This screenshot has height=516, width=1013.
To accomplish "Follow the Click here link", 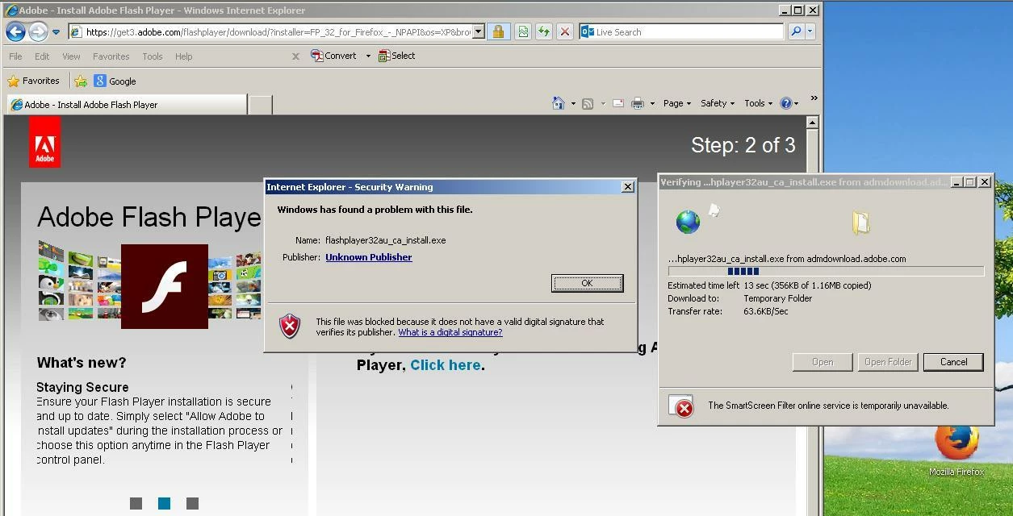I will pos(446,365).
